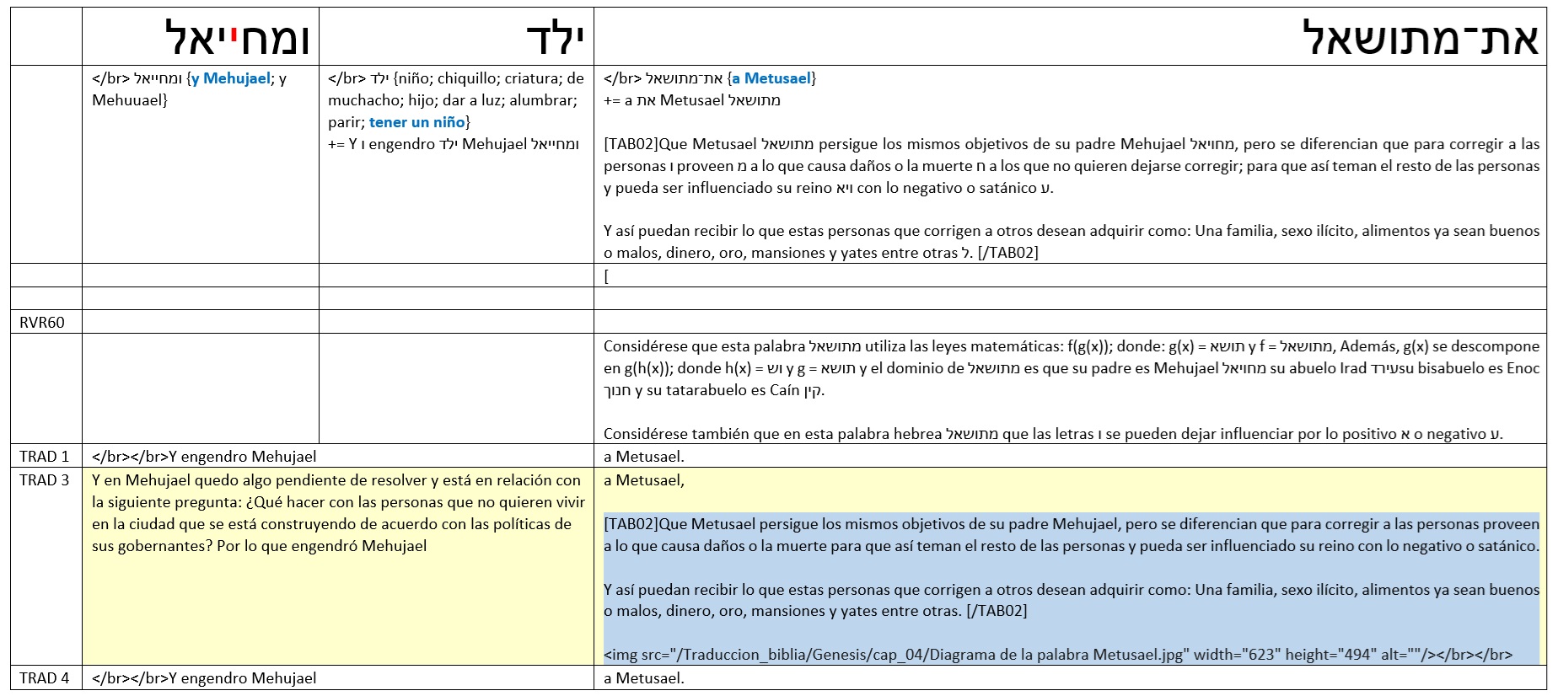Select the 'TRAD 4' row label
The width and height of the screenshot is (1558, 696).
coord(45,678)
